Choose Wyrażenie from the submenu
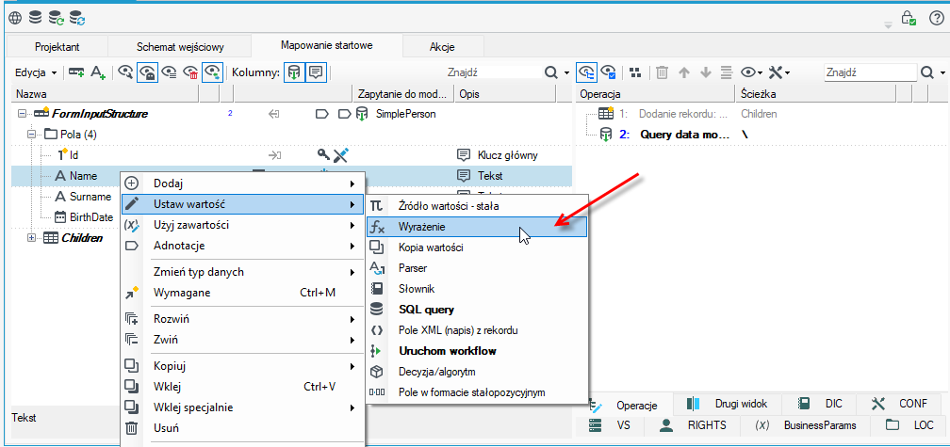This screenshot has height=447, width=950. point(477,227)
